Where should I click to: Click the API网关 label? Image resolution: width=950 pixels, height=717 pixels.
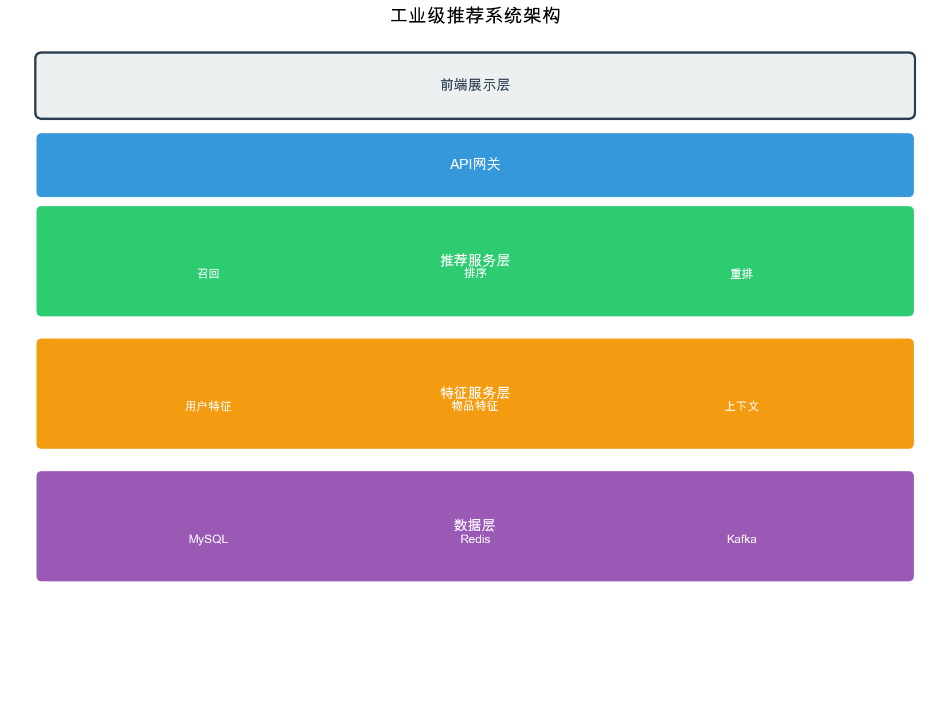(475, 165)
